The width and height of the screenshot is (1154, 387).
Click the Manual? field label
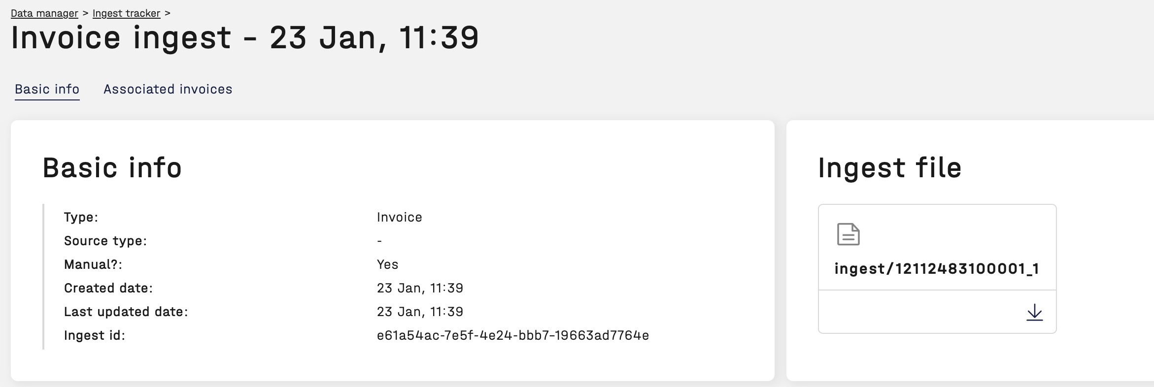[x=93, y=264]
